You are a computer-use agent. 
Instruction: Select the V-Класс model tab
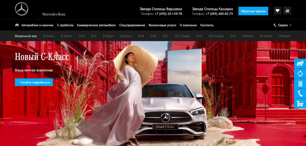pos(284,36)
